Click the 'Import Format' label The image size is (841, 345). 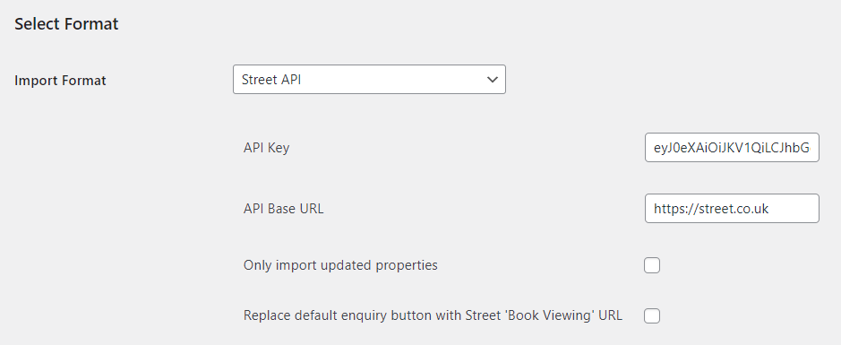(60, 81)
